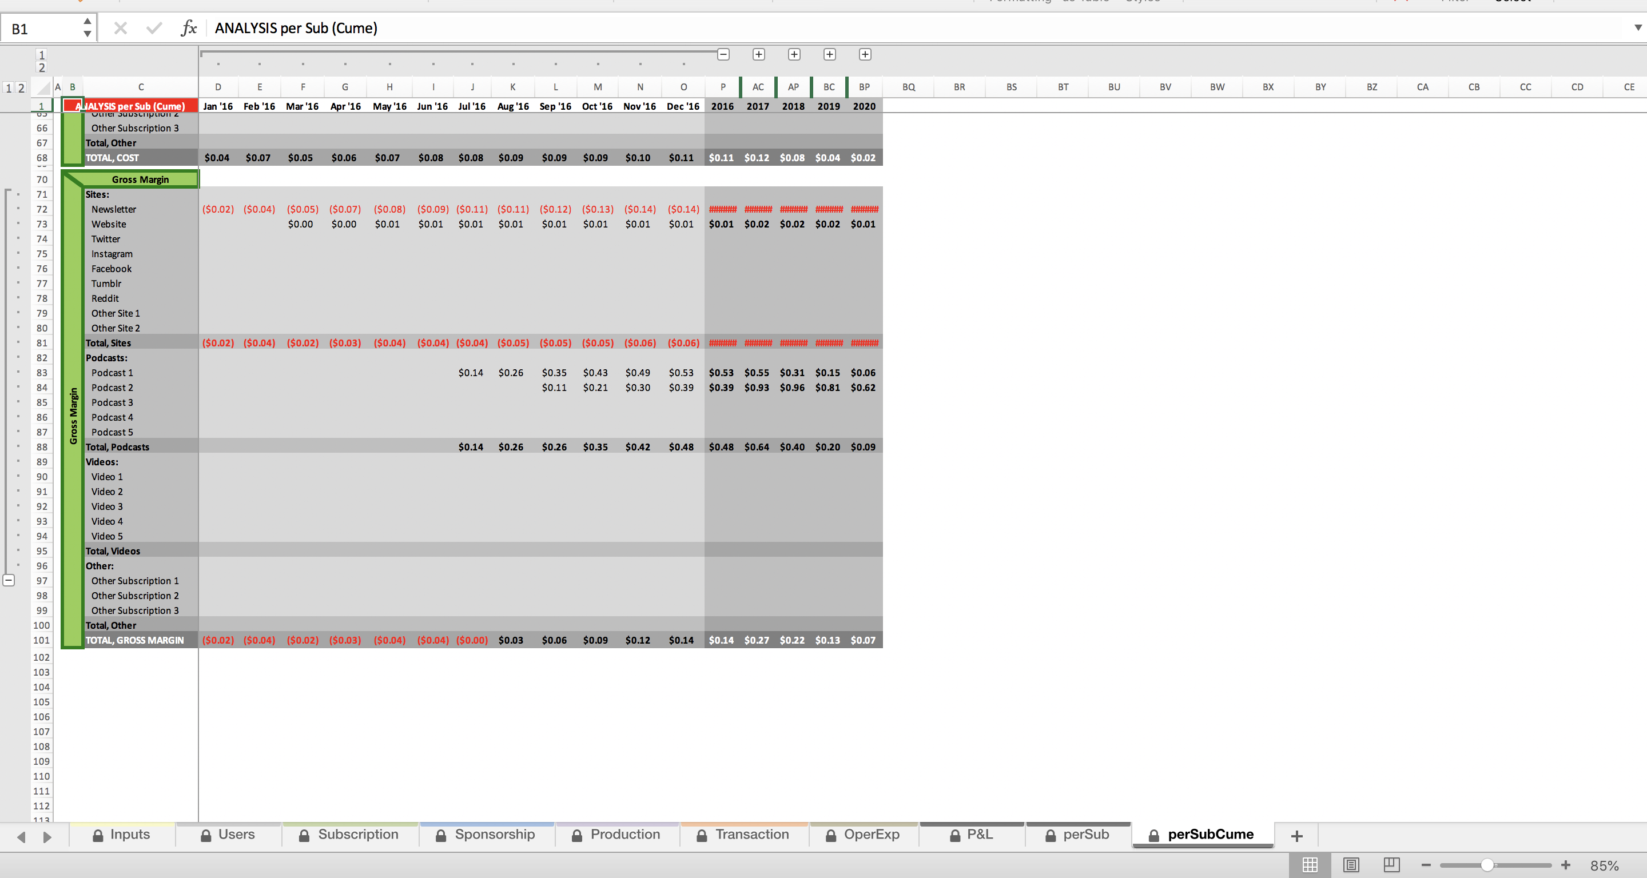Select the Dec '16 header cell
This screenshot has width=1647, height=878.
tap(683, 106)
